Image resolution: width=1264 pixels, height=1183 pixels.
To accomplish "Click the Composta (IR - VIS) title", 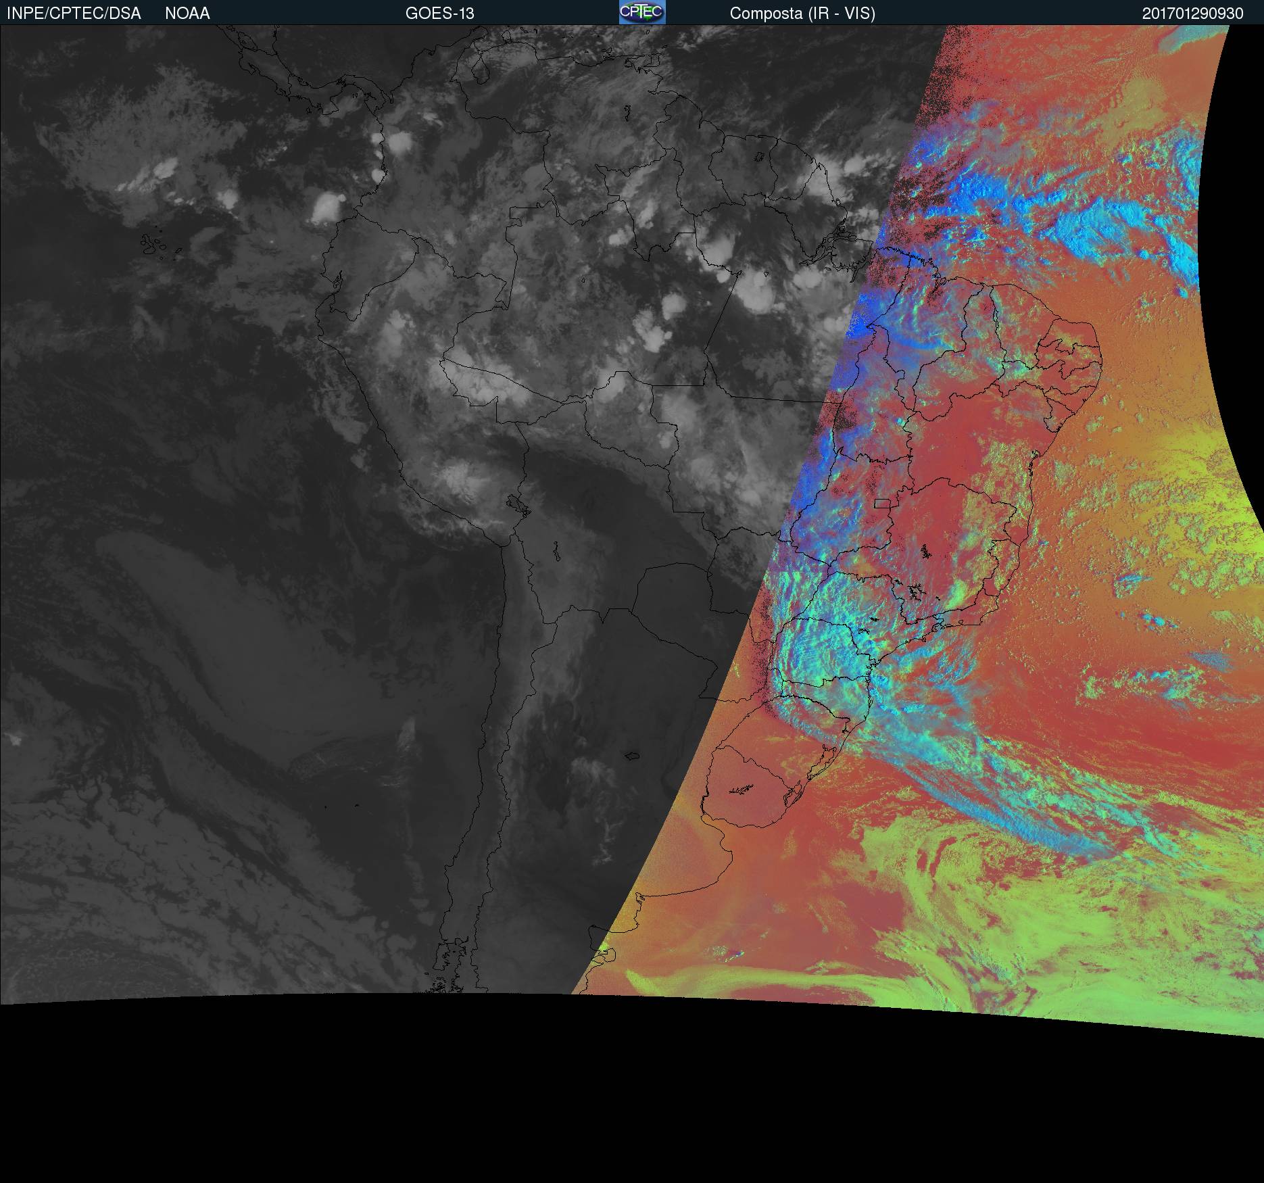I will pos(802,14).
